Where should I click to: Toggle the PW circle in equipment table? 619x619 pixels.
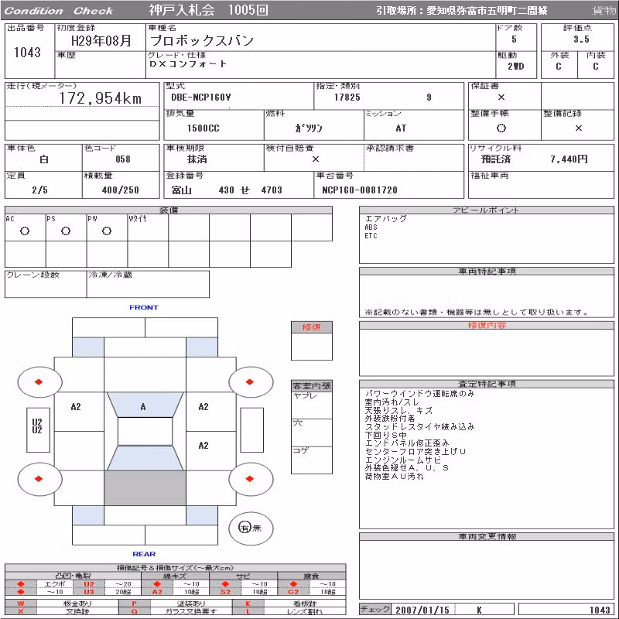coord(107,231)
